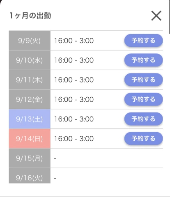Select the 9/10(水) date cell
This screenshot has height=197, width=170.
tap(30, 60)
